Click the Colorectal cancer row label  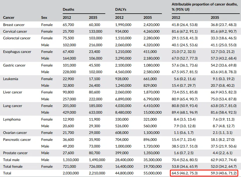tap(17, 38)
